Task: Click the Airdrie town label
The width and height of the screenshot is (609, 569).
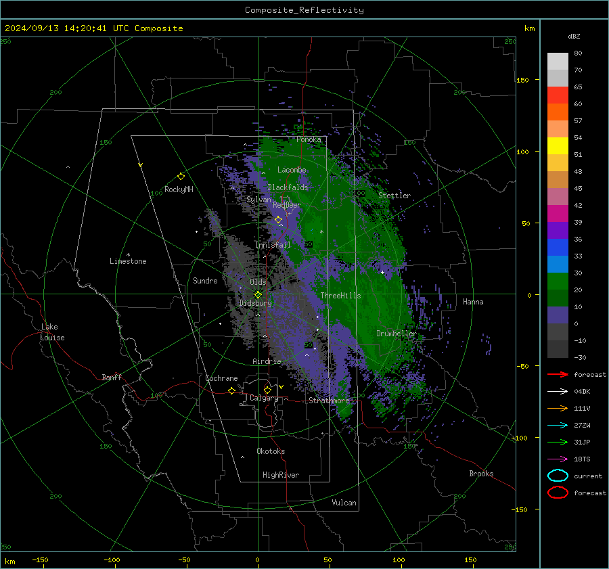Action: (x=267, y=361)
